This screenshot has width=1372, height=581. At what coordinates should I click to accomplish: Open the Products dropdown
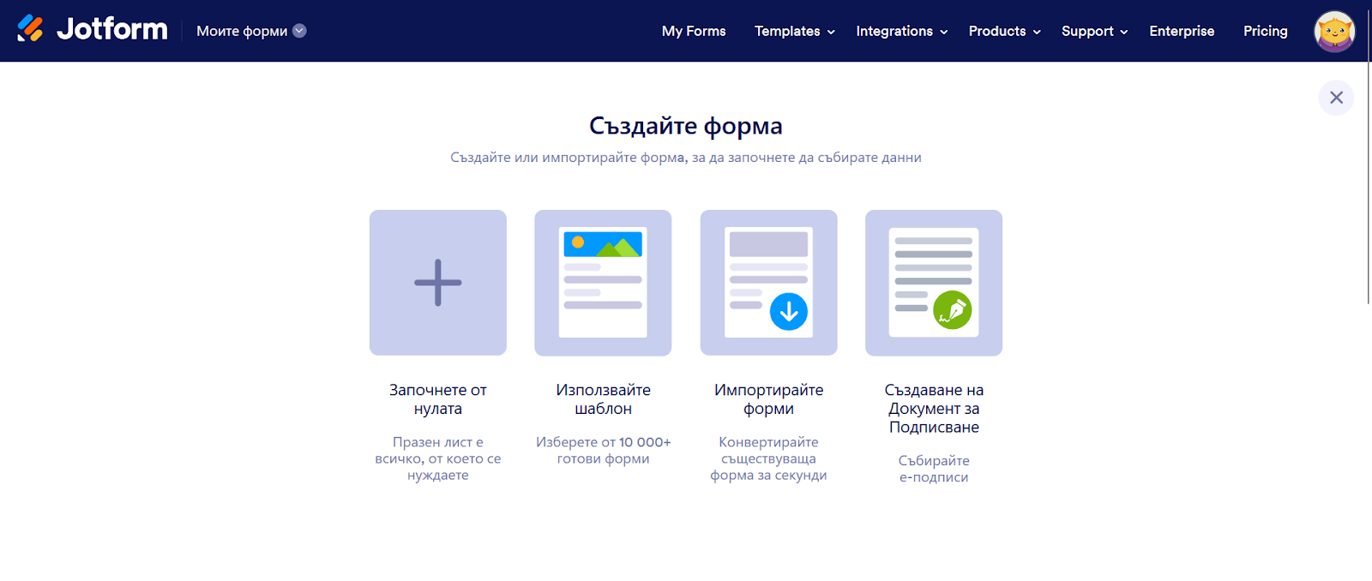point(1004,31)
